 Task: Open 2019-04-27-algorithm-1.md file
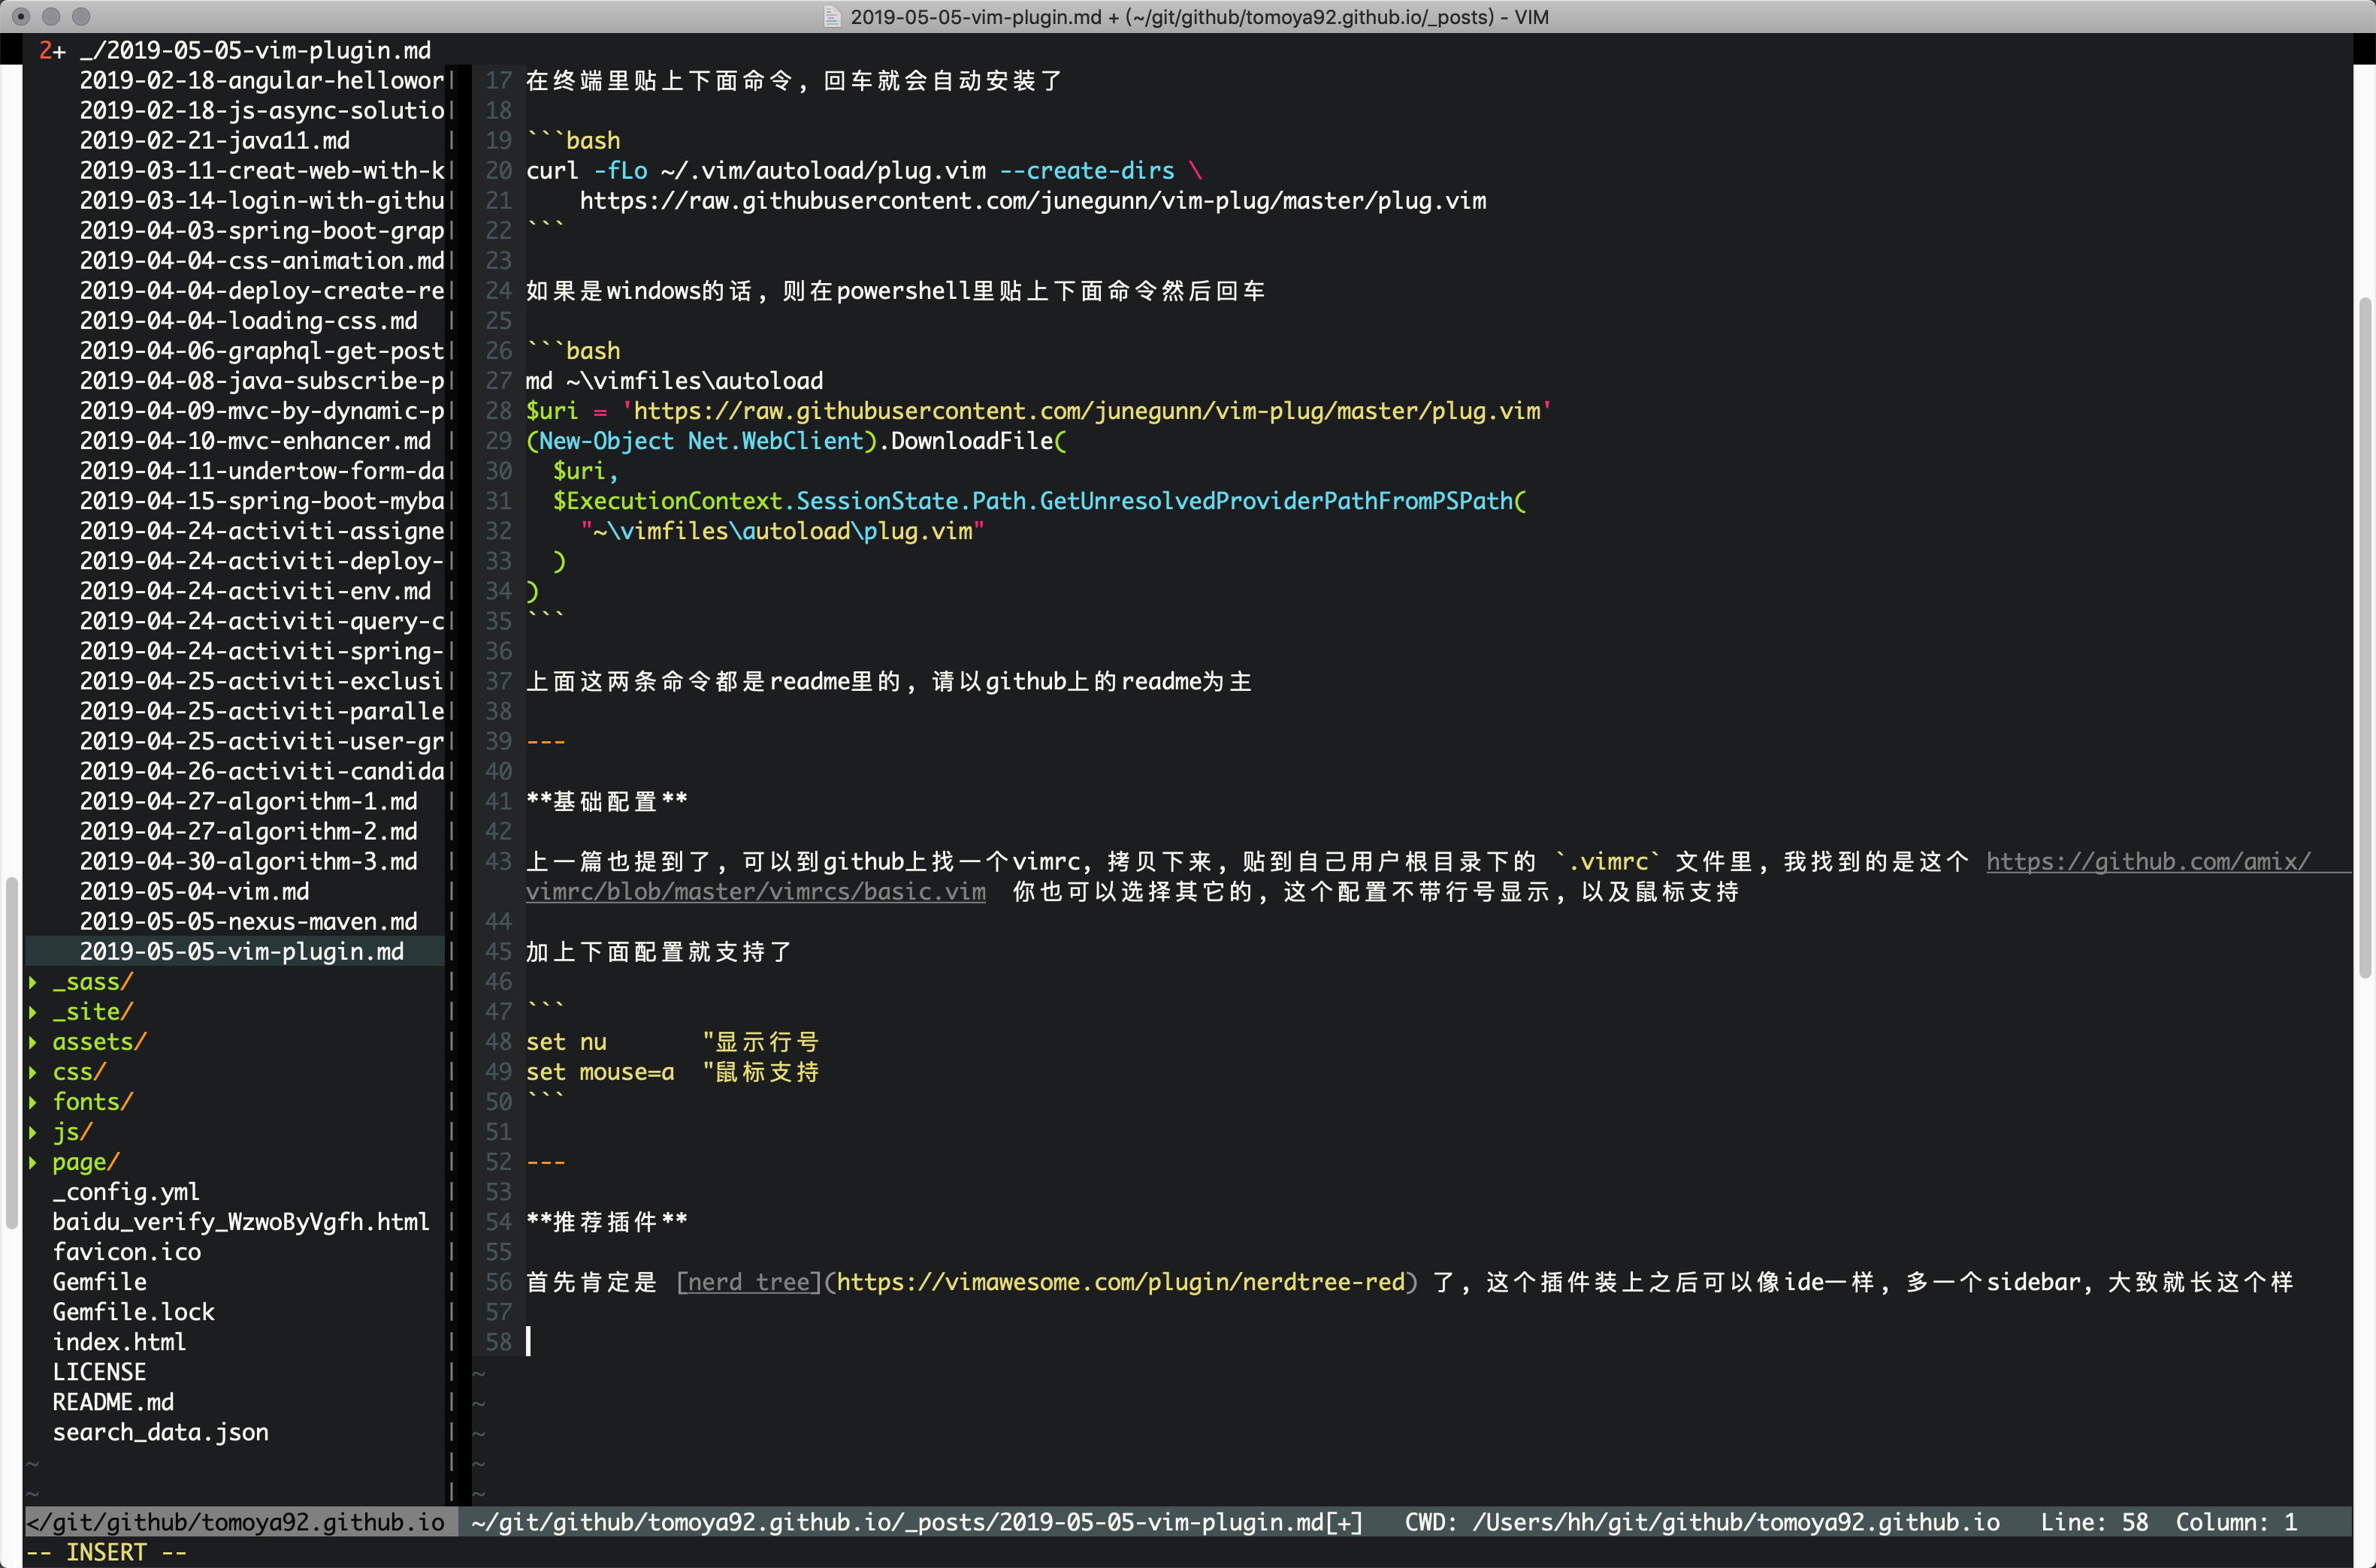pos(248,801)
